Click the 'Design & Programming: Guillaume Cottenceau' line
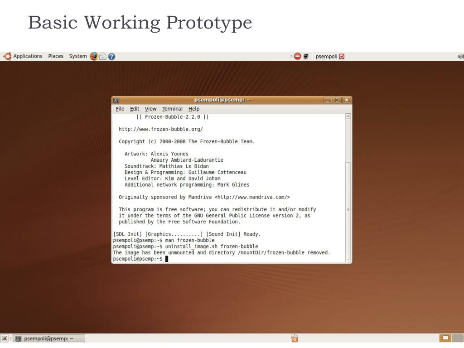464x348 pixels. tap(185, 173)
